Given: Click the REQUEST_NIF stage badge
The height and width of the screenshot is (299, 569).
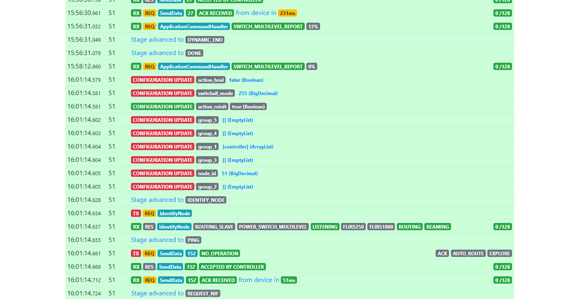Looking at the screenshot, I should (203, 294).
